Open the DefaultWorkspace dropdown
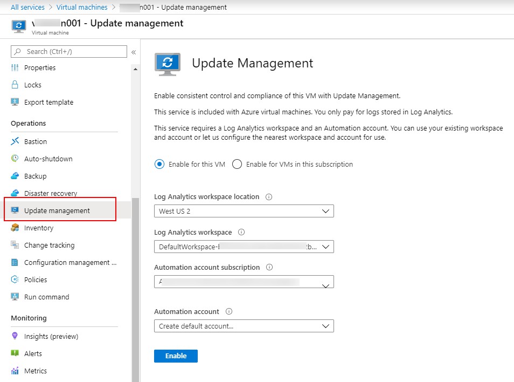 pyautogui.click(x=244, y=247)
